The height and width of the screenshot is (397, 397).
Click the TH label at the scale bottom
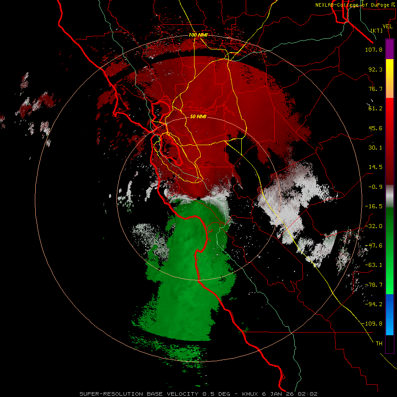tap(379, 344)
